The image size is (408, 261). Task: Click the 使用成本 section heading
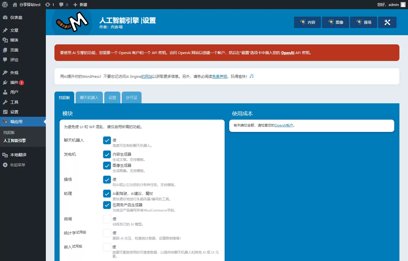point(242,114)
